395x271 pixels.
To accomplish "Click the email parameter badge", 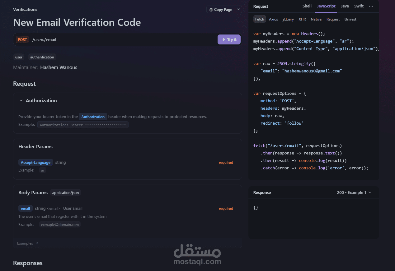I will pyautogui.click(x=26, y=208).
